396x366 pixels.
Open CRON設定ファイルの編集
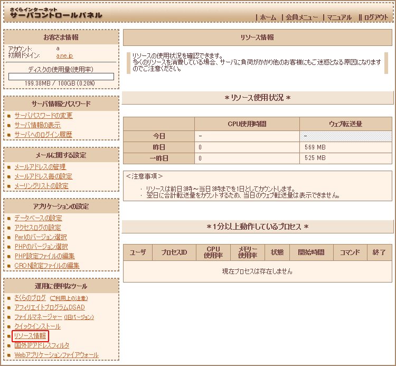click(47, 266)
